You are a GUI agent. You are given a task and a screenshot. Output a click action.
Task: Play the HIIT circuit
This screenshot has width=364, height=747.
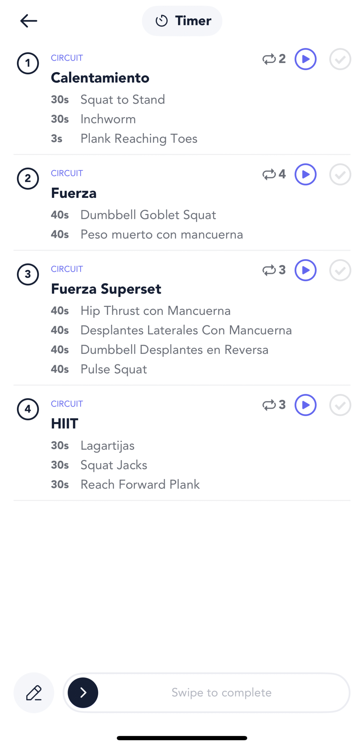[x=305, y=405]
